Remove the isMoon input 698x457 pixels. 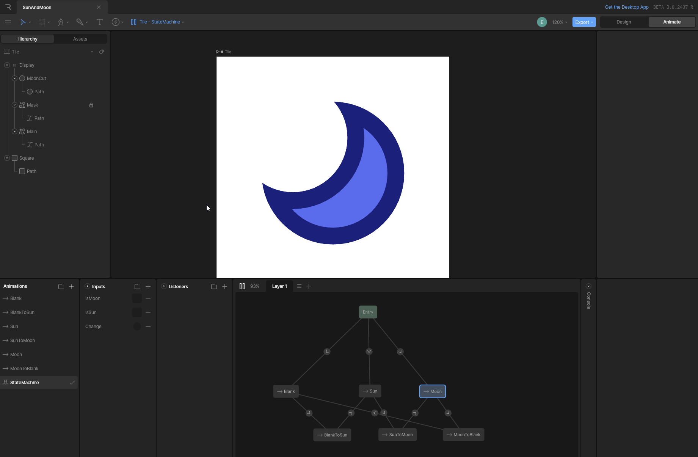[148, 298]
